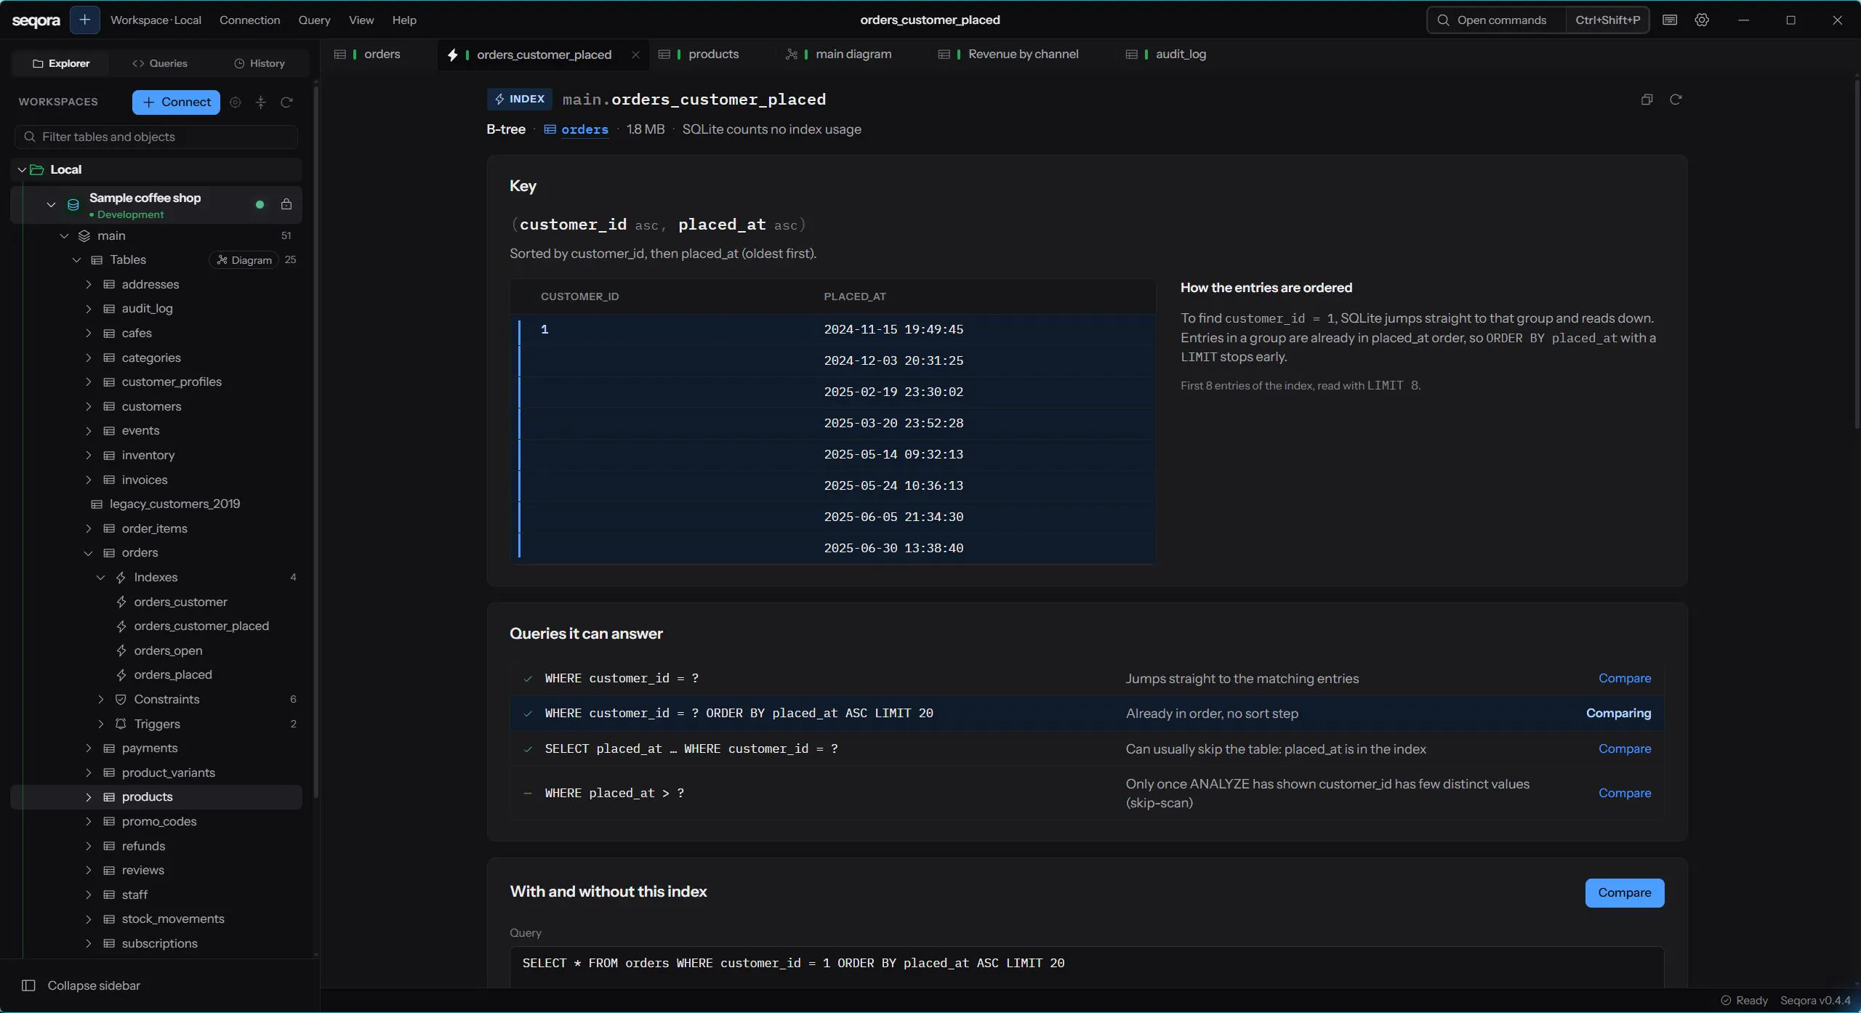
Task: Expand the Constraints group
Action: (100, 699)
